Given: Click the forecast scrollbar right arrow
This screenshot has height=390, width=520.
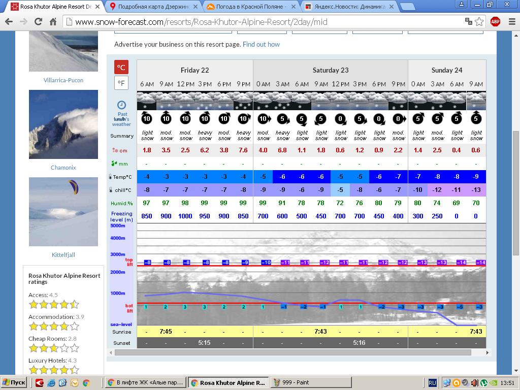Looking at the screenshot, I should (487, 352).
